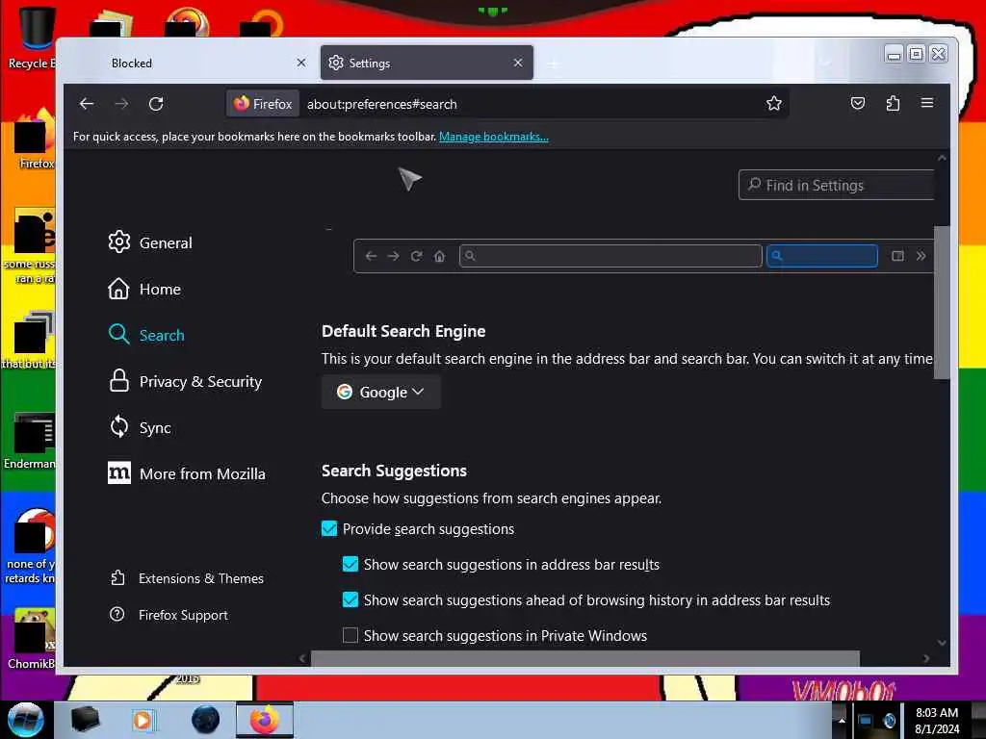Click the Default Search Engine heading

tap(403, 331)
